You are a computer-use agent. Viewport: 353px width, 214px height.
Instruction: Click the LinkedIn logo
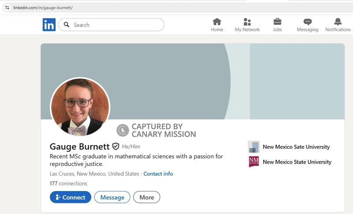49,25
